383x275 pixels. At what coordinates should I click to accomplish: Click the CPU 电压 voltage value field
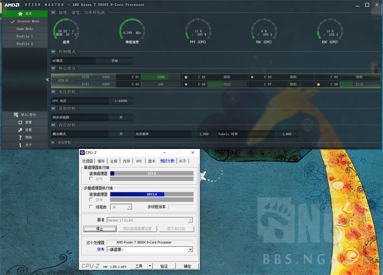click(x=121, y=101)
